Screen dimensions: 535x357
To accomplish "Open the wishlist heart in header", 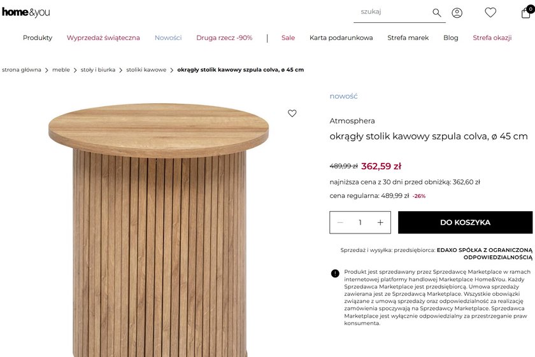I will [x=490, y=13].
